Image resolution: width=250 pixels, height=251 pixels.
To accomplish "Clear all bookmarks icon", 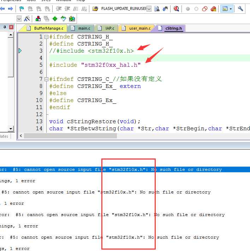I will 47,9.
